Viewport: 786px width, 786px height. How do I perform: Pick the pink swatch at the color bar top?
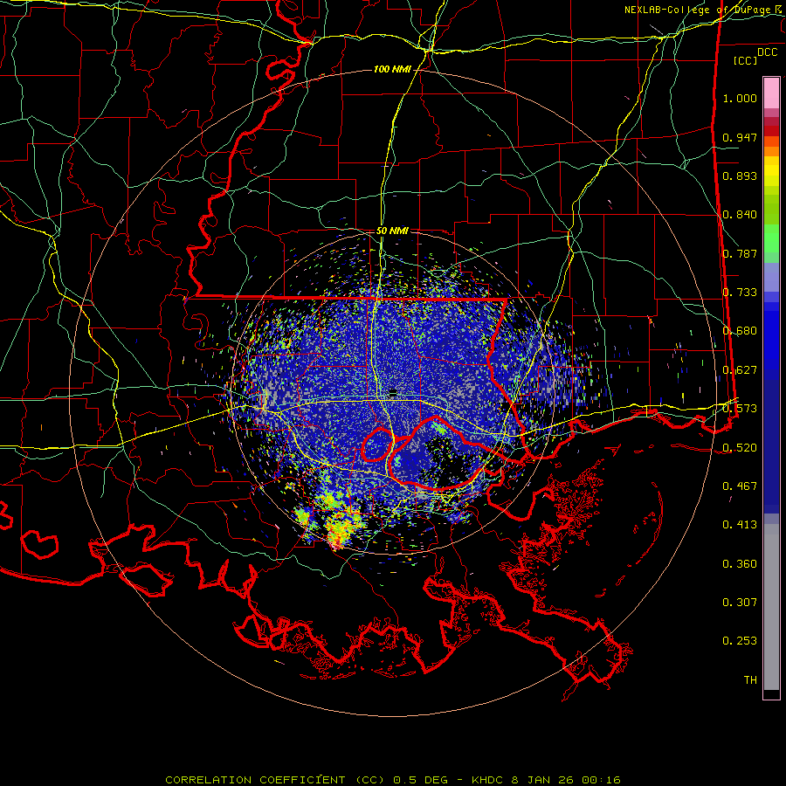[x=771, y=93]
